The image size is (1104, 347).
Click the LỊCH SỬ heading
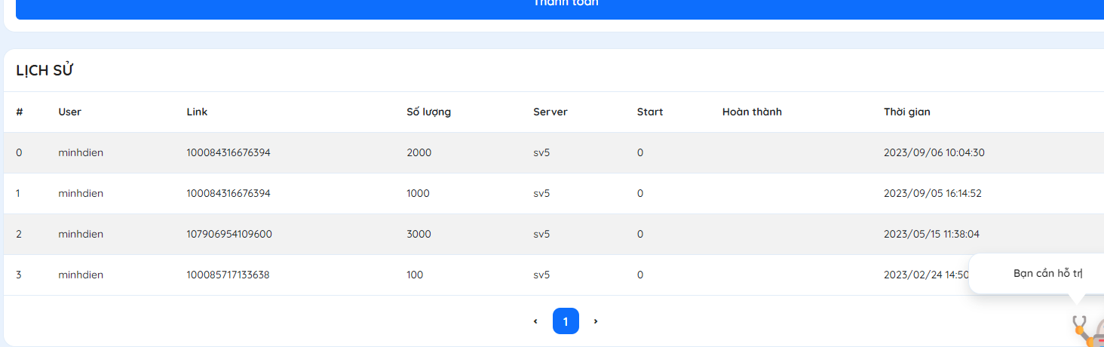pyautogui.click(x=44, y=71)
